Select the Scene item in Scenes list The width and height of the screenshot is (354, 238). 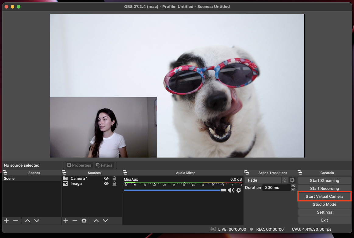pyautogui.click(x=9, y=179)
